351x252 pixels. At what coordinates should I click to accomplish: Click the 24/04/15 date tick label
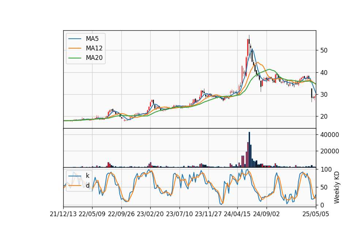237,214
